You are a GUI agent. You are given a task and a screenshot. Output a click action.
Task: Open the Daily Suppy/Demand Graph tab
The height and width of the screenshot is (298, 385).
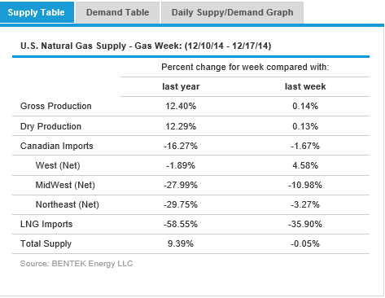pos(232,12)
